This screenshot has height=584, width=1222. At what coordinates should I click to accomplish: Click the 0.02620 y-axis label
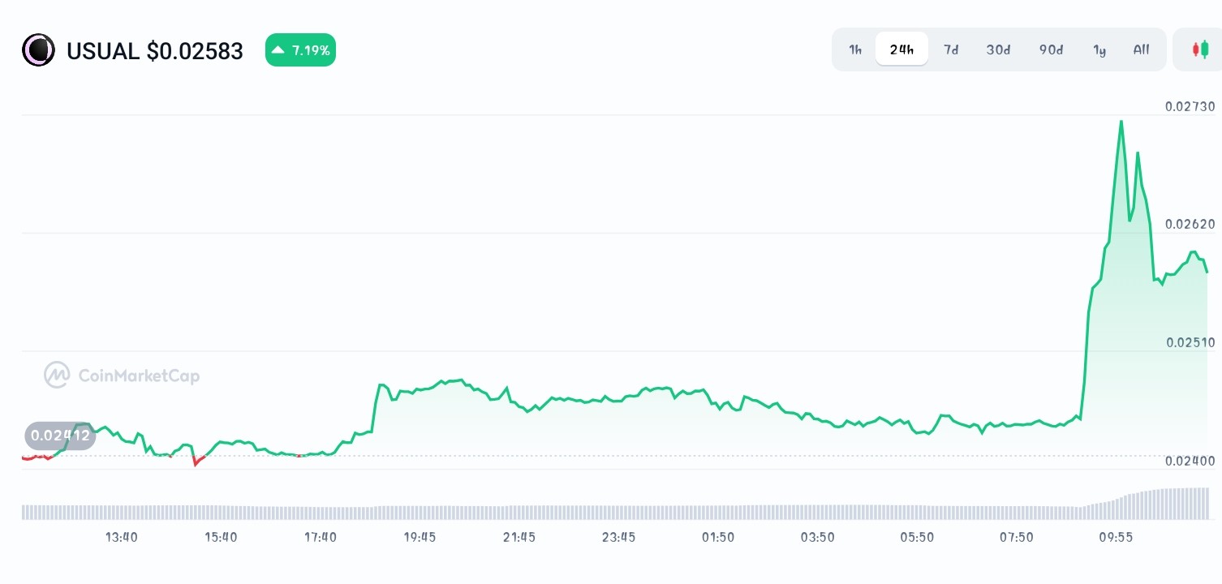tap(1190, 224)
